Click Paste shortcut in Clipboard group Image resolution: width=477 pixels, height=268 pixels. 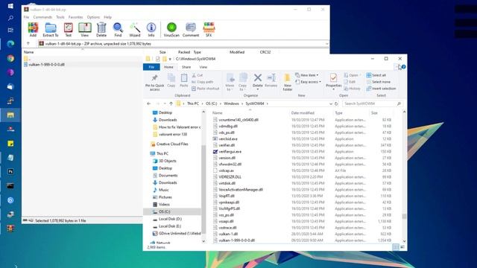coord(206,89)
